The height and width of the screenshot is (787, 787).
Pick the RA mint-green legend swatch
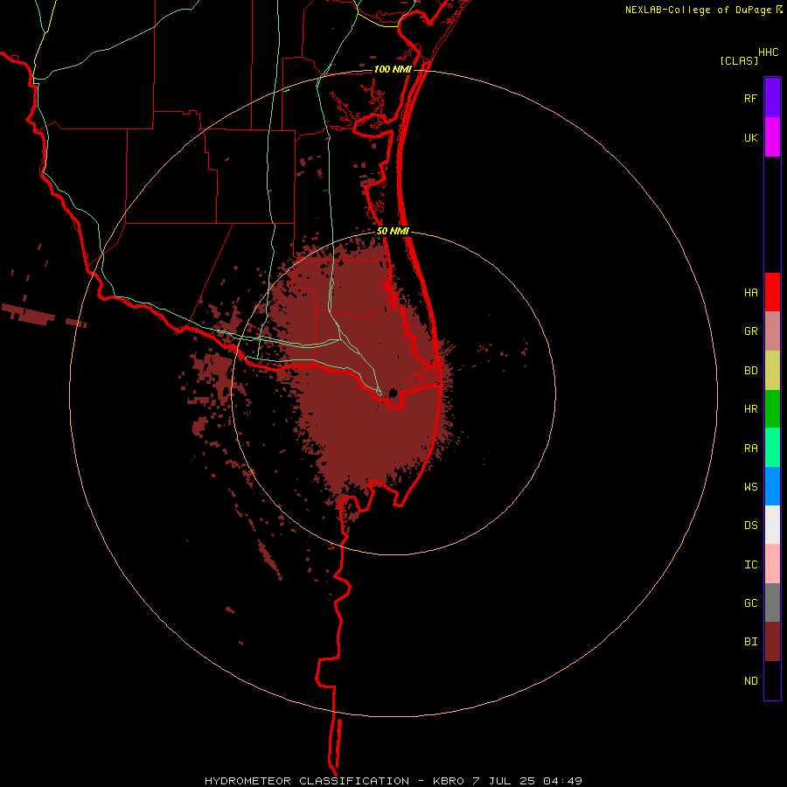(772, 448)
